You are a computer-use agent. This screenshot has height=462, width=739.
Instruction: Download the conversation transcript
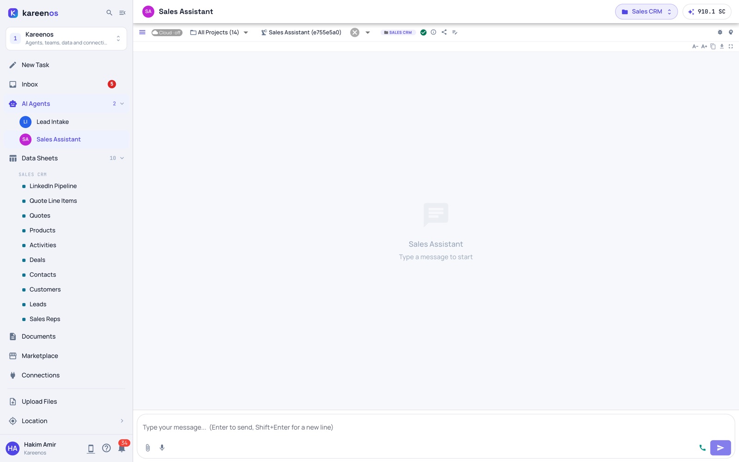pyautogui.click(x=721, y=46)
